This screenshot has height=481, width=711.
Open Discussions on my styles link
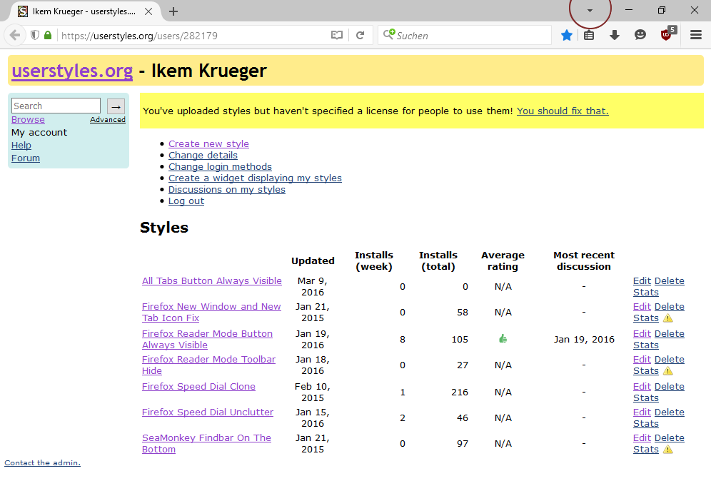click(227, 190)
